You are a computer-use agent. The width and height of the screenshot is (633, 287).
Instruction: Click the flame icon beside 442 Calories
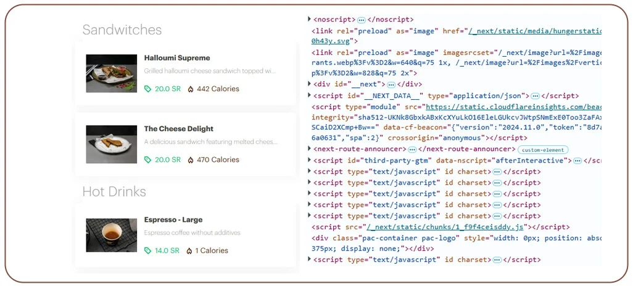(191, 89)
